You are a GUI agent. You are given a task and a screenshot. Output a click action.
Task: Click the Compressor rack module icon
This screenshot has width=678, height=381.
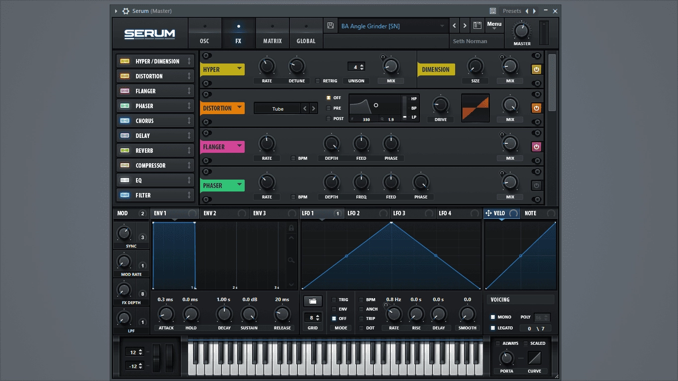tap(125, 166)
